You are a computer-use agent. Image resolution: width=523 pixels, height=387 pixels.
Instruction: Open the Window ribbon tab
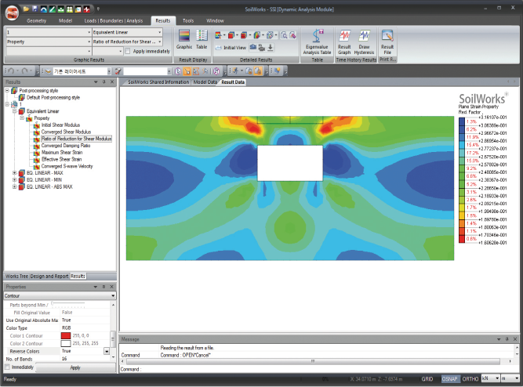click(215, 20)
